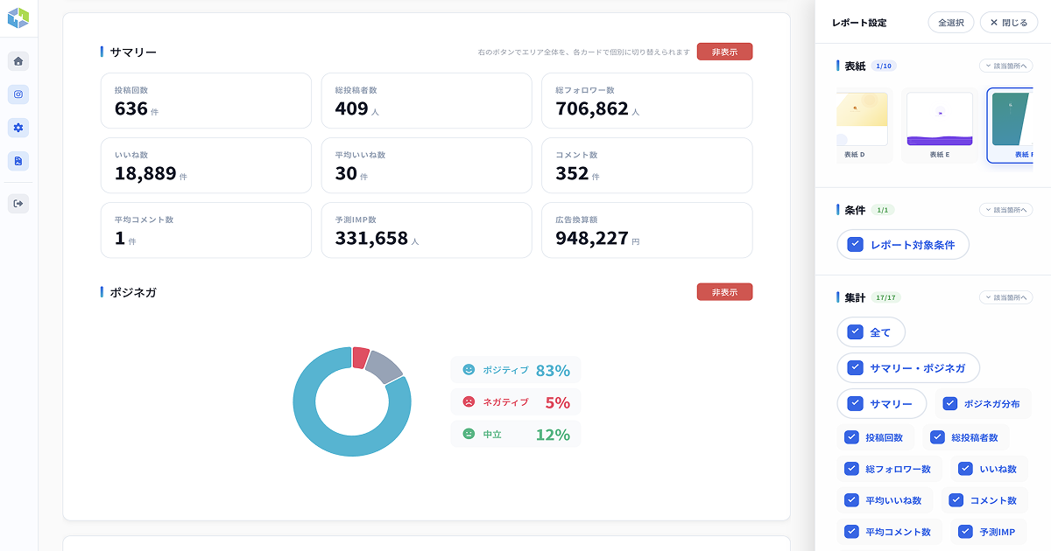
Task: Toggle the 総フォロワー数 checkbox
Action: pyautogui.click(x=851, y=469)
